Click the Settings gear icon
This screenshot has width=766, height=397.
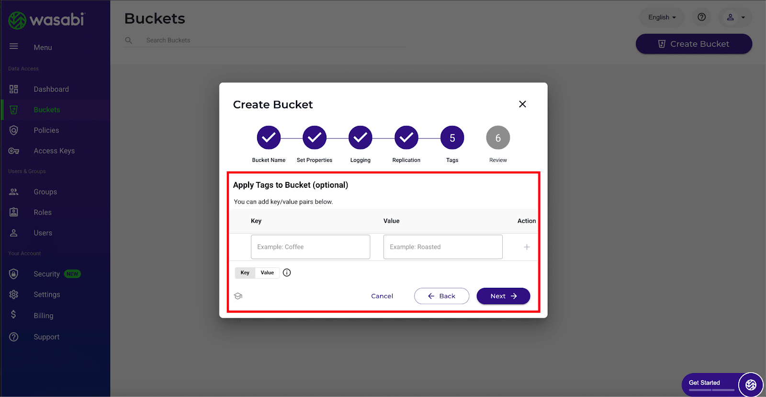[x=14, y=295]
